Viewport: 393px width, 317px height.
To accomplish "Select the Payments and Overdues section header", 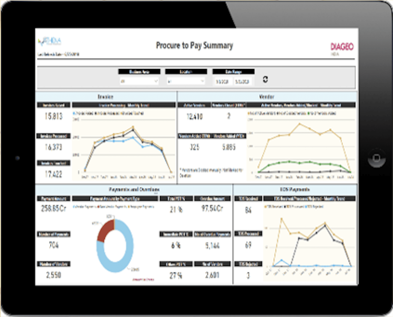I will coord(134,189).
